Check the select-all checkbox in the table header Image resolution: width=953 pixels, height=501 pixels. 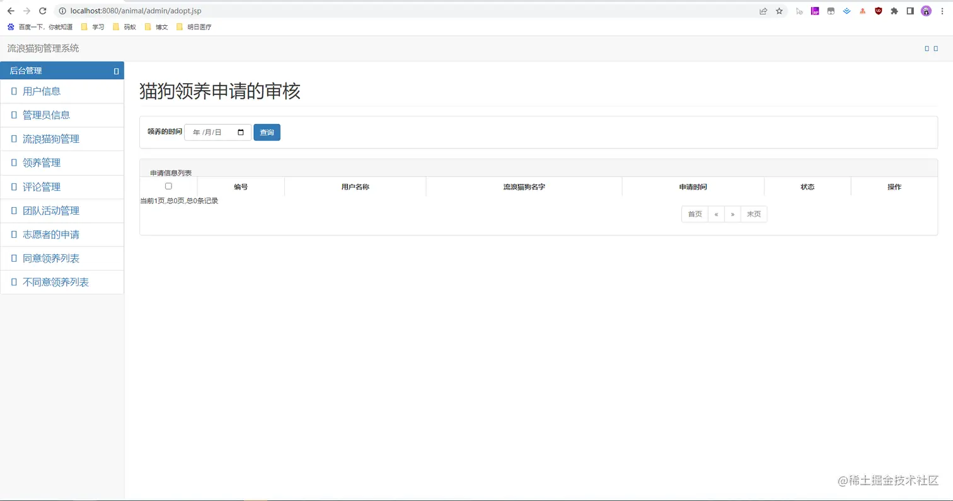[168, 186]
